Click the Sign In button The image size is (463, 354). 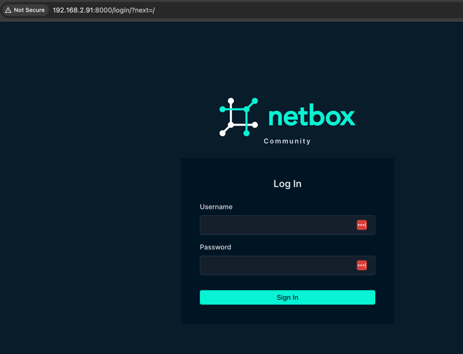[x=287, y=297]
